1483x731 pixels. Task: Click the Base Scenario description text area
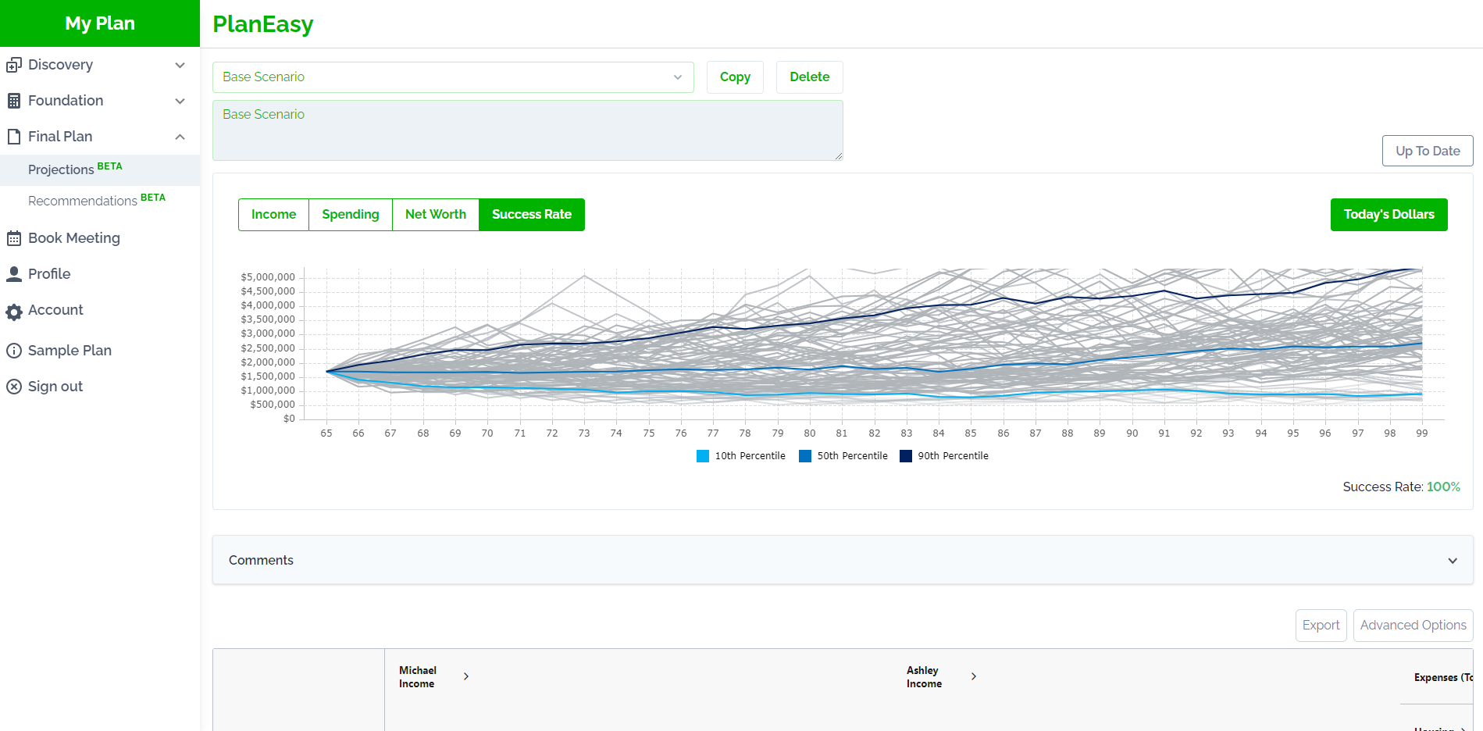528,130
